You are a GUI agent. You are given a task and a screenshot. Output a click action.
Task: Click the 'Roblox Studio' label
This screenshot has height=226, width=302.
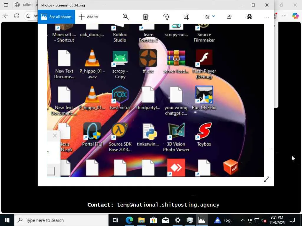120,37
